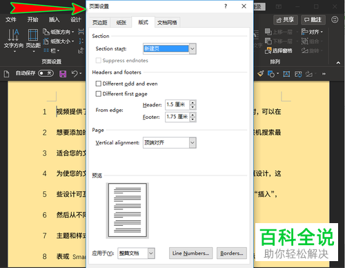Image resolution: width=345 pixels, height=268 pixels.
Task: Enable Different first page checkbox
Action: point(99,94)
